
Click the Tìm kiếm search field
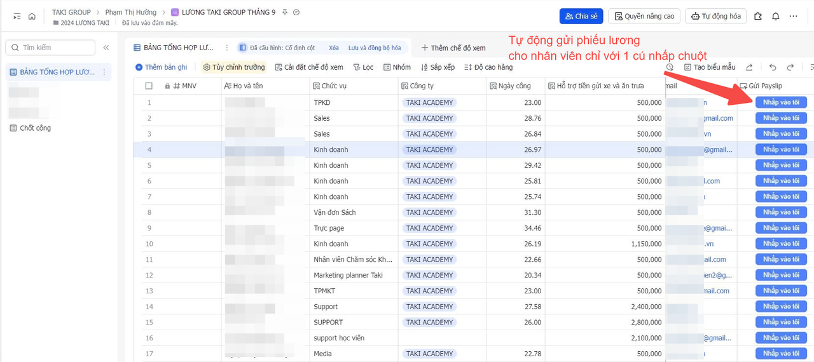tap(51, 48)
